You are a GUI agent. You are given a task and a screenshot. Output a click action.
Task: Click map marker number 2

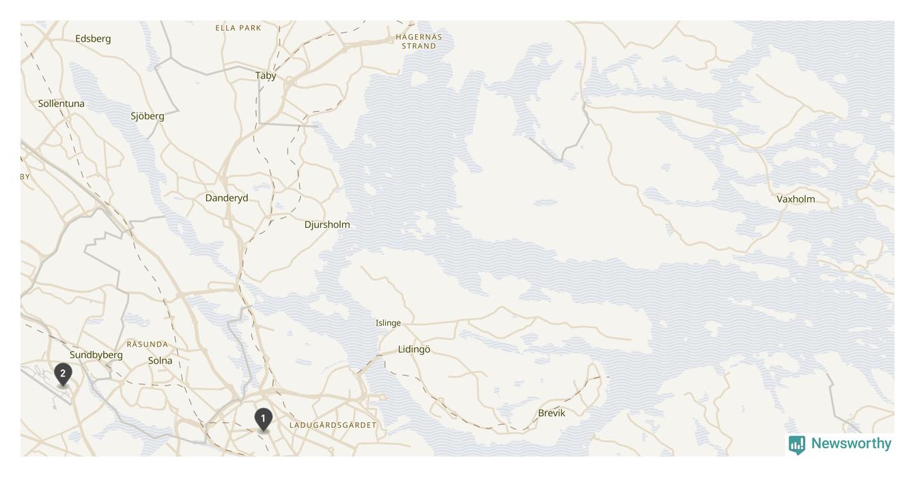pos(63,375)
